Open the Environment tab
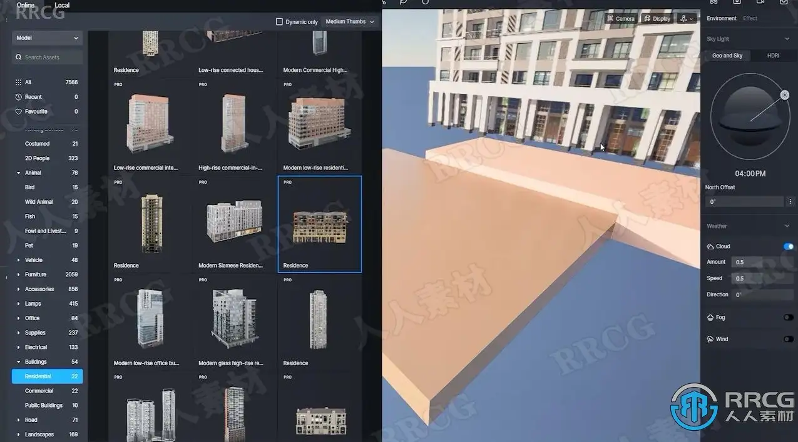 tap(722, 19)
